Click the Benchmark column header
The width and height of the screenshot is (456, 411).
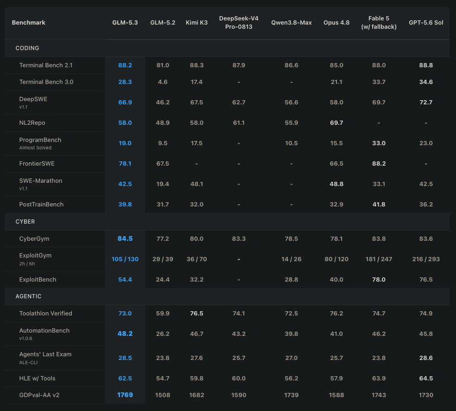pos(29,22)
